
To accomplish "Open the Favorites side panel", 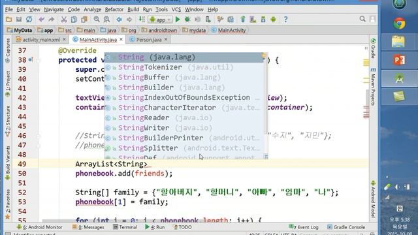I will tap(8, 204).
